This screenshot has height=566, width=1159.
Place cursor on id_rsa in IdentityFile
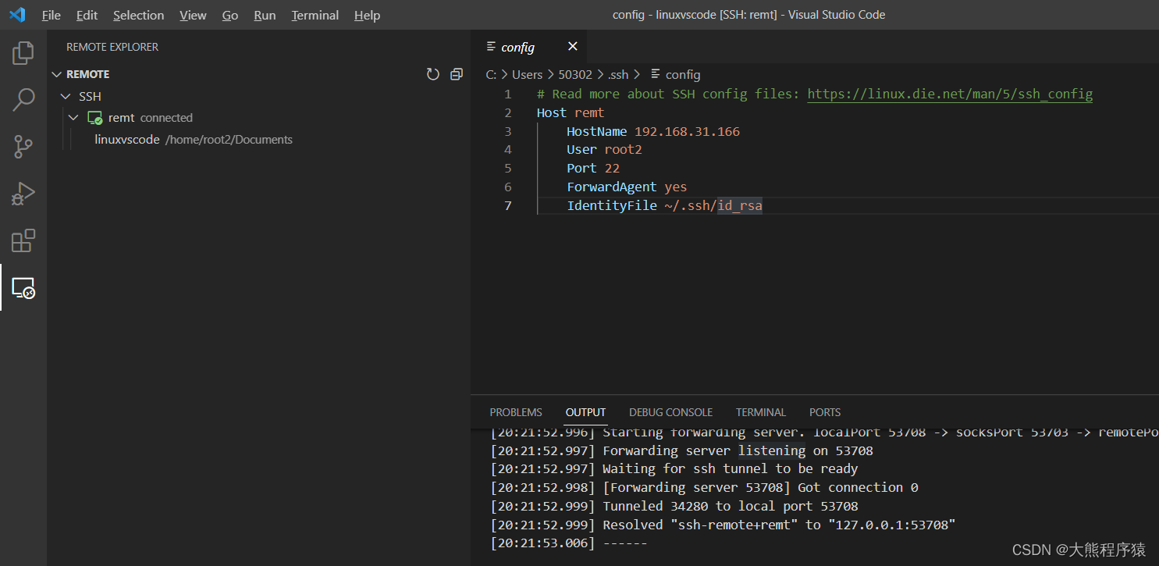coord(740,205)
